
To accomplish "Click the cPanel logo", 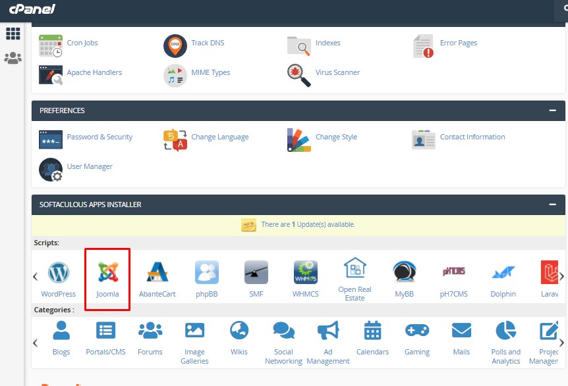I will [32, 9].
